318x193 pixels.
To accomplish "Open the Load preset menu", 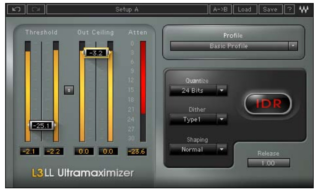I will (x=245, y=9).
